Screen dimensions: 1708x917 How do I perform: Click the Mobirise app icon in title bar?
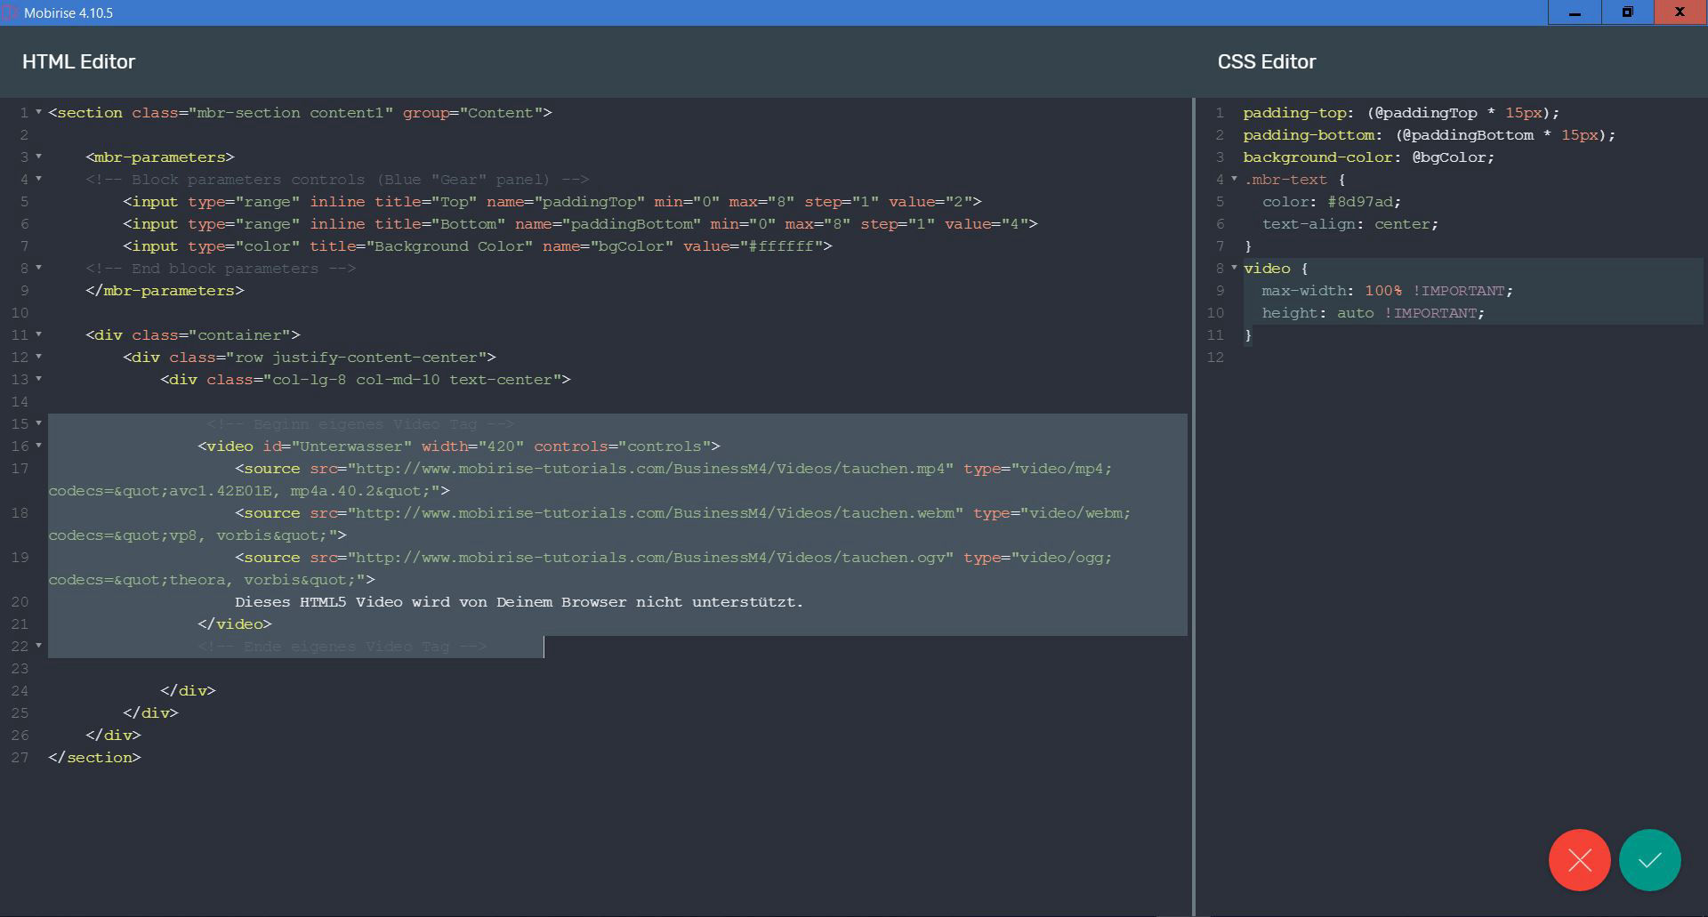coord(10,12)
